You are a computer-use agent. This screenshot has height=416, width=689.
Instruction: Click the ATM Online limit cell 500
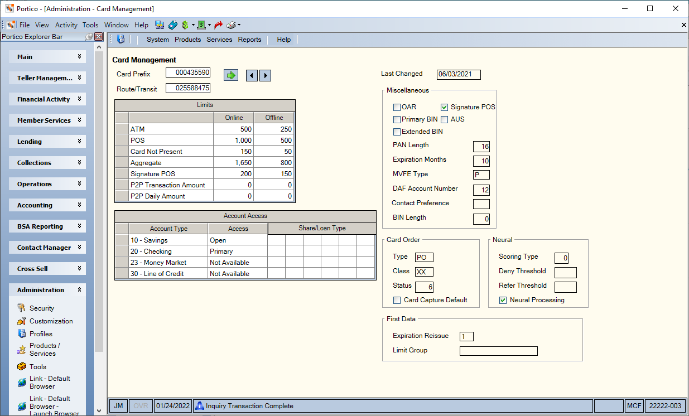click(233, 129)
